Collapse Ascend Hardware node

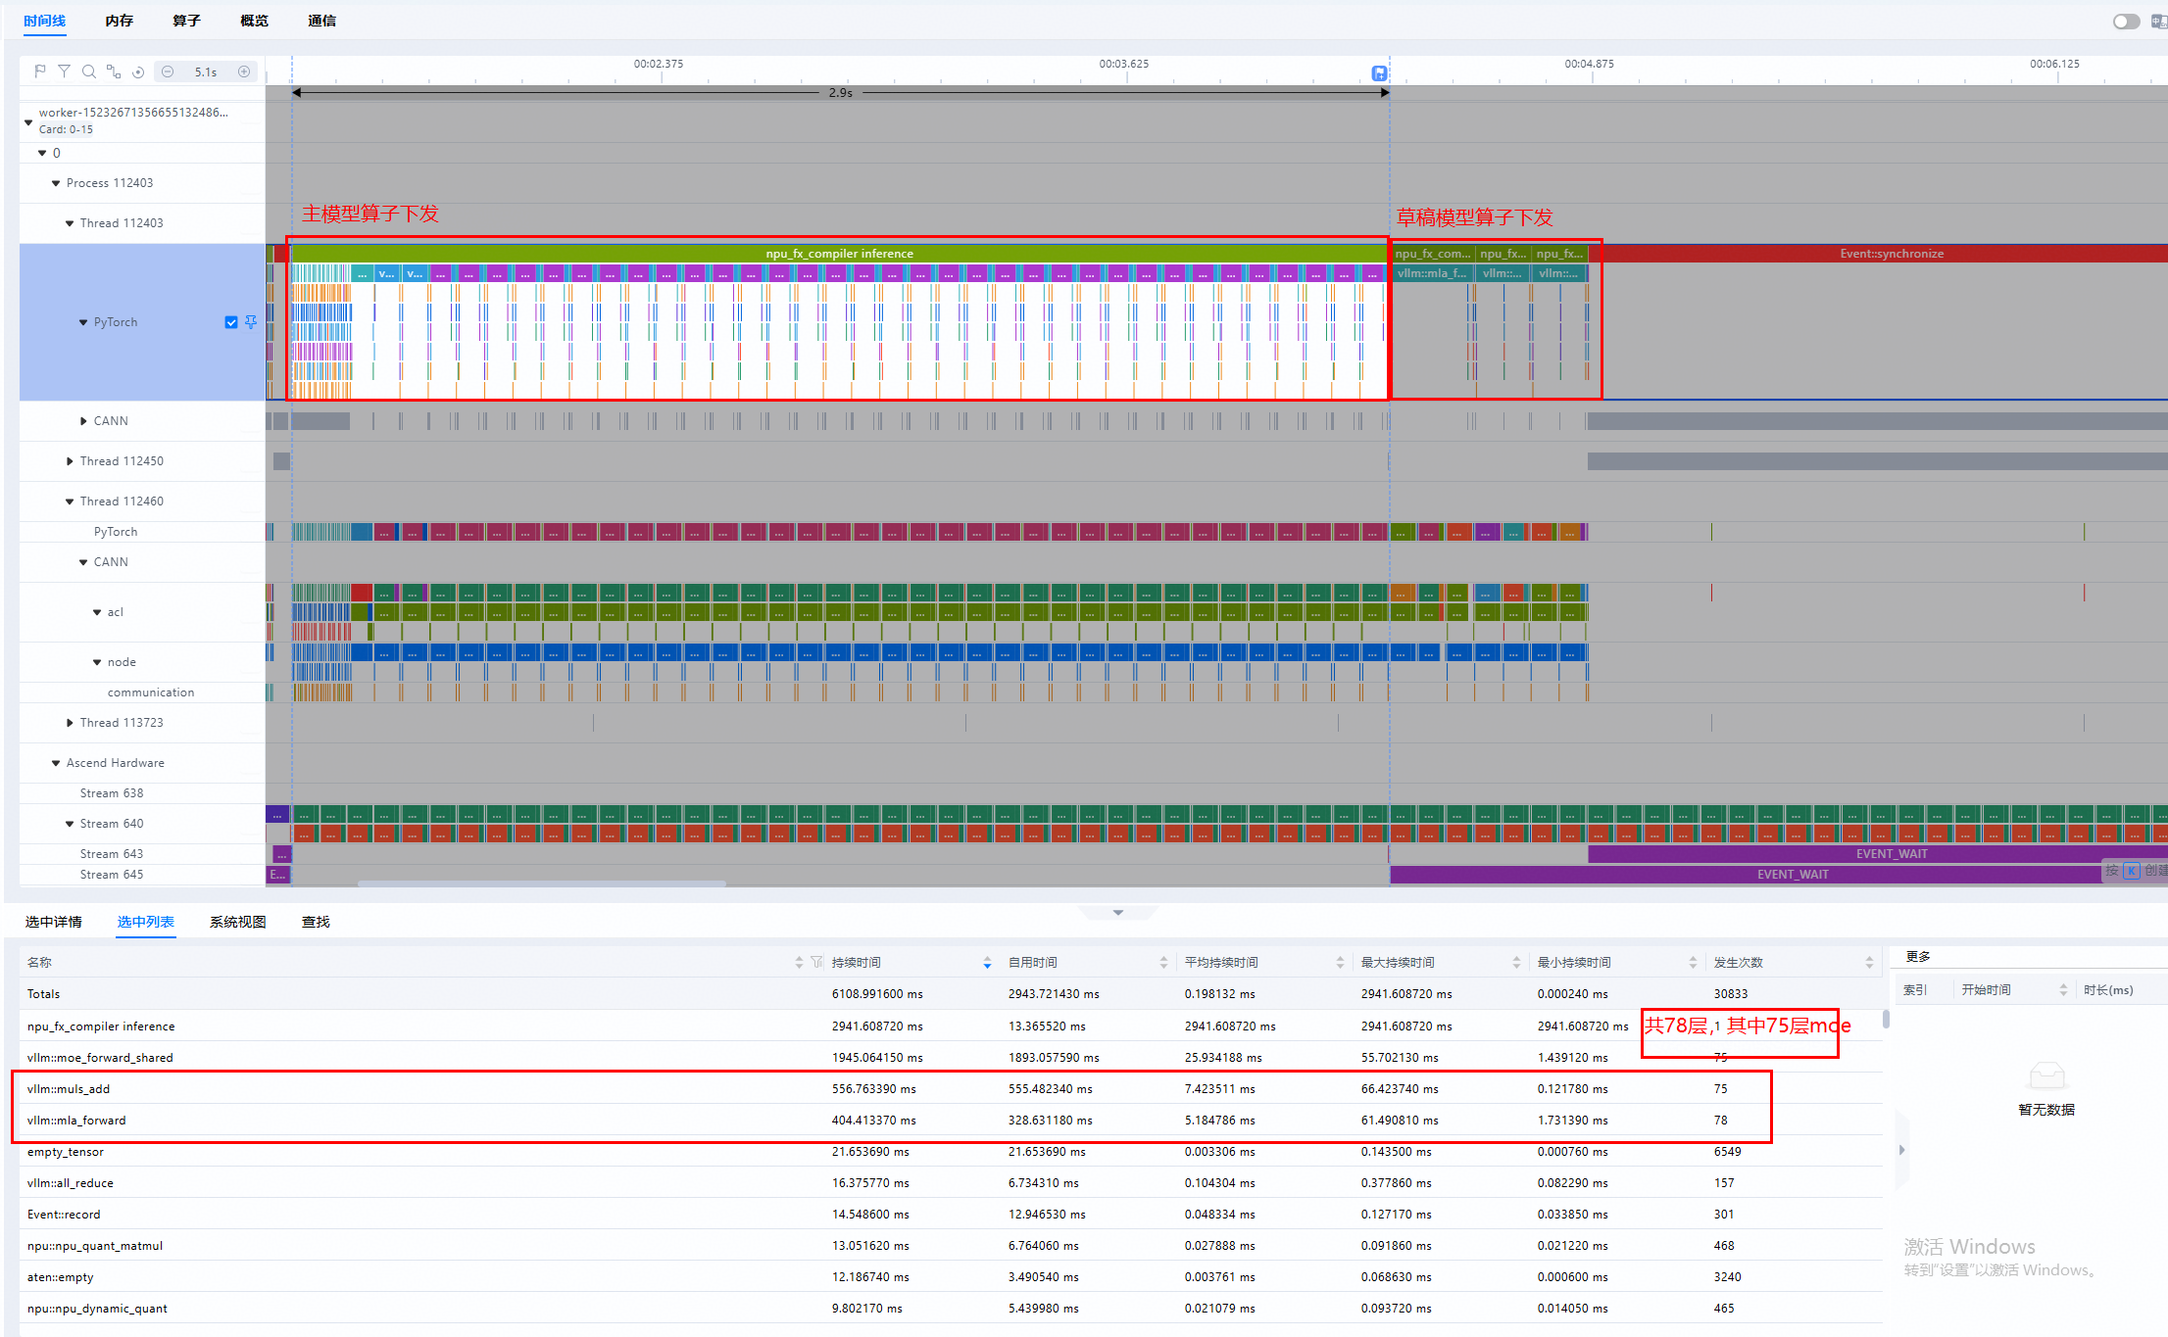click(x=56, y=763)
